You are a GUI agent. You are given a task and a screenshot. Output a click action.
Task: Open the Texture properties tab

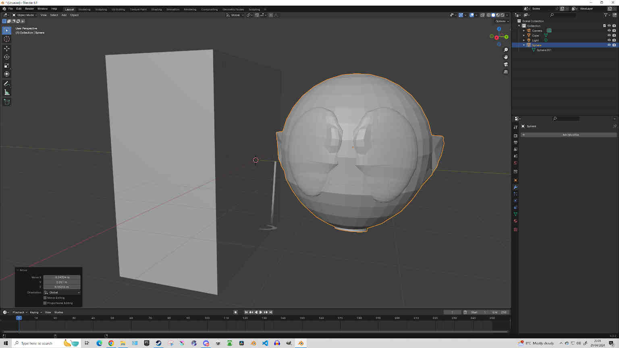pos(515,230)
